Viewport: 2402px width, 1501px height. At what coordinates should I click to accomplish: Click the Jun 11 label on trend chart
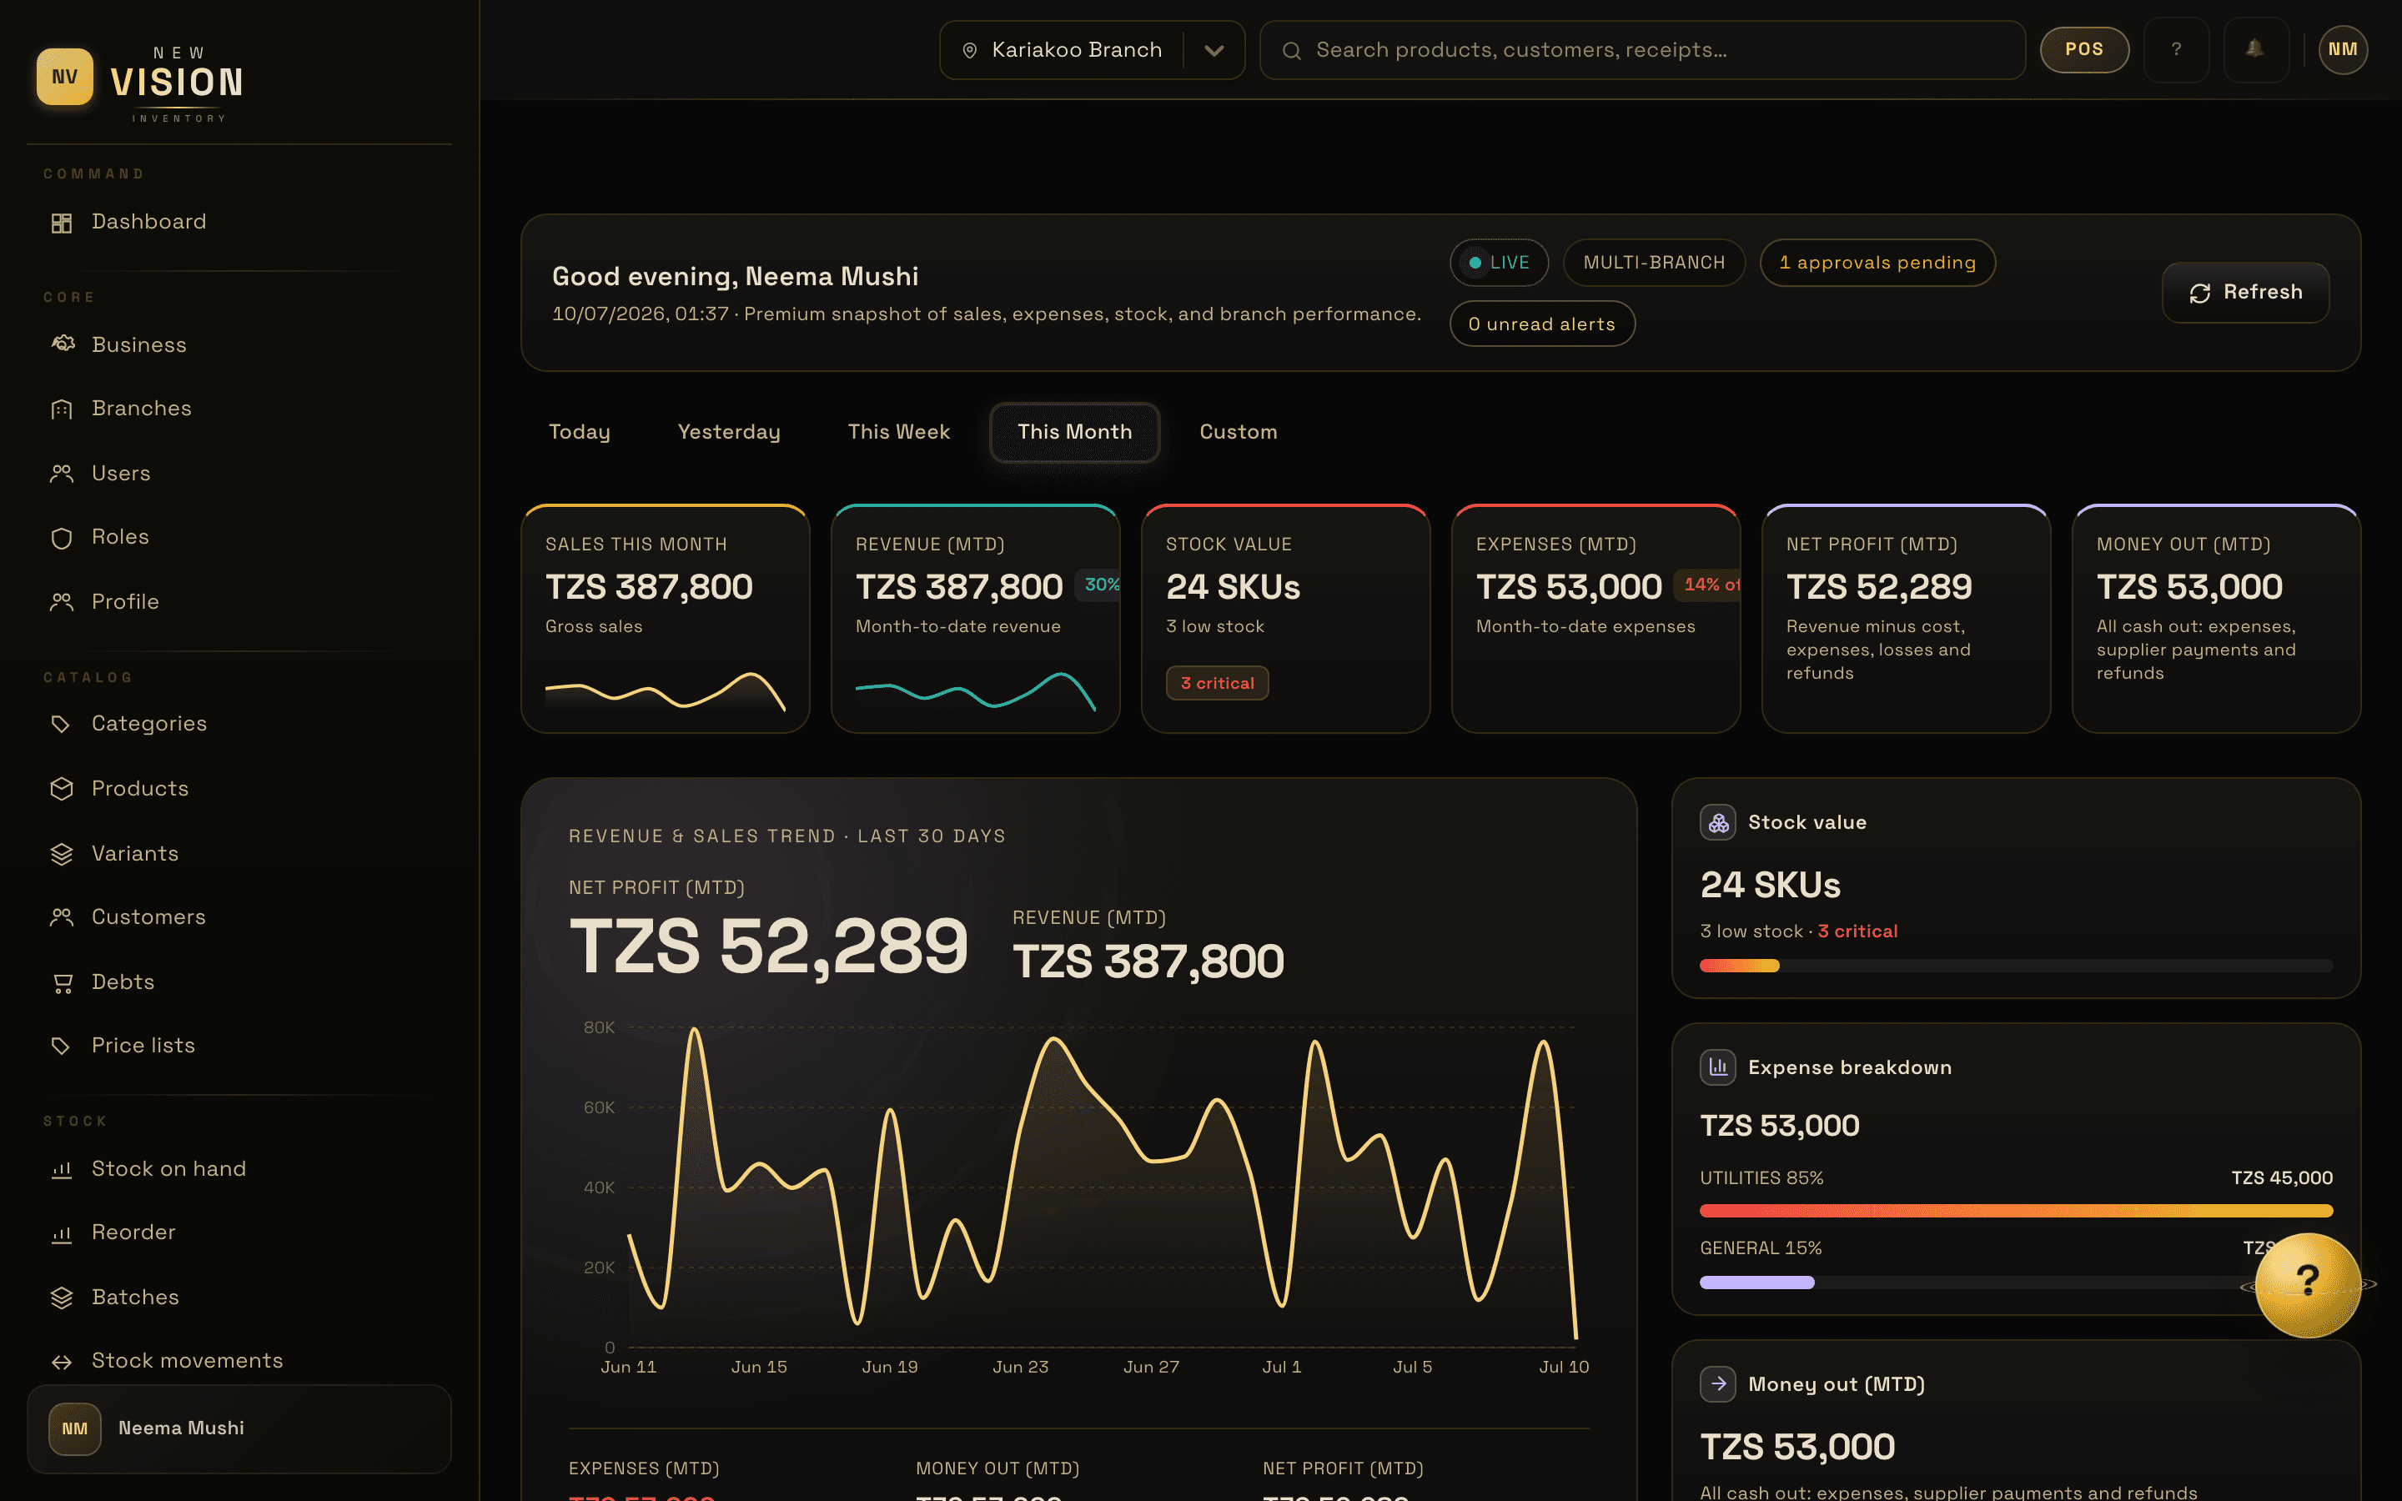628,1367
